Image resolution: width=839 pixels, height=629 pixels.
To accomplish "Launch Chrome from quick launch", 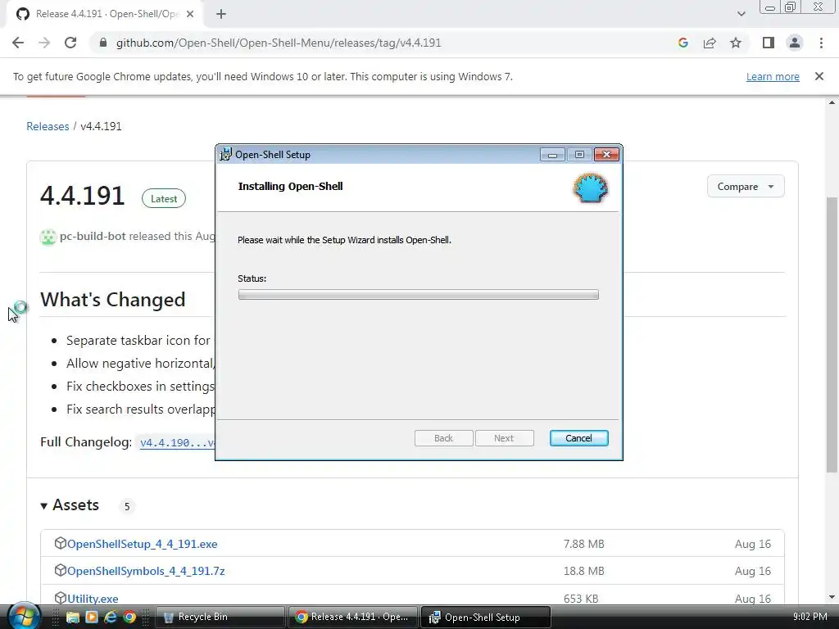I will pyautogui.click(x=129, y=618).
